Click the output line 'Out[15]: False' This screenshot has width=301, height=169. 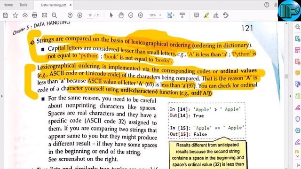point(188,134)
